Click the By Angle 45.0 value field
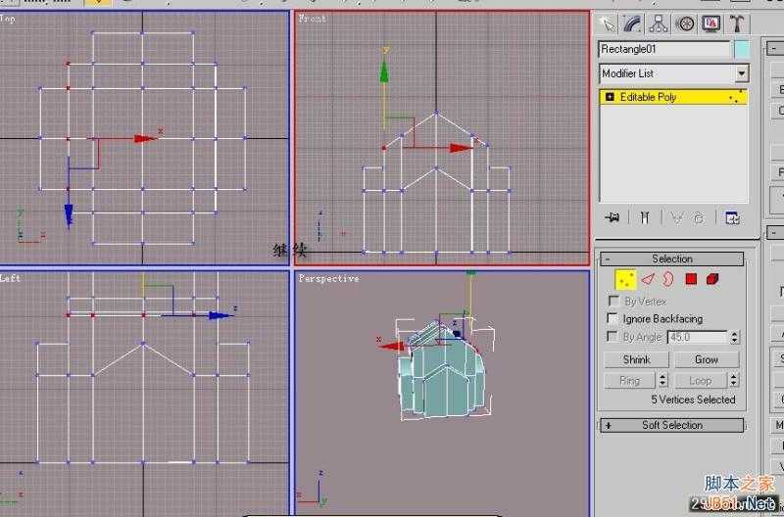Screen dimensions: 784x517 coord(698,337)
